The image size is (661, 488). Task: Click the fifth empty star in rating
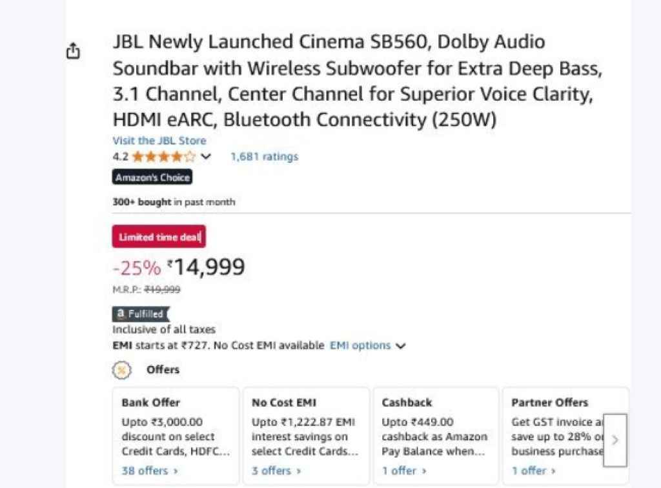click(188, 156)
